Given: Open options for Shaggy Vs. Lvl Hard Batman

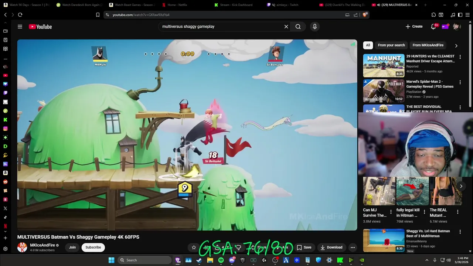Looking at the screenshot, I should coord(460,232).
